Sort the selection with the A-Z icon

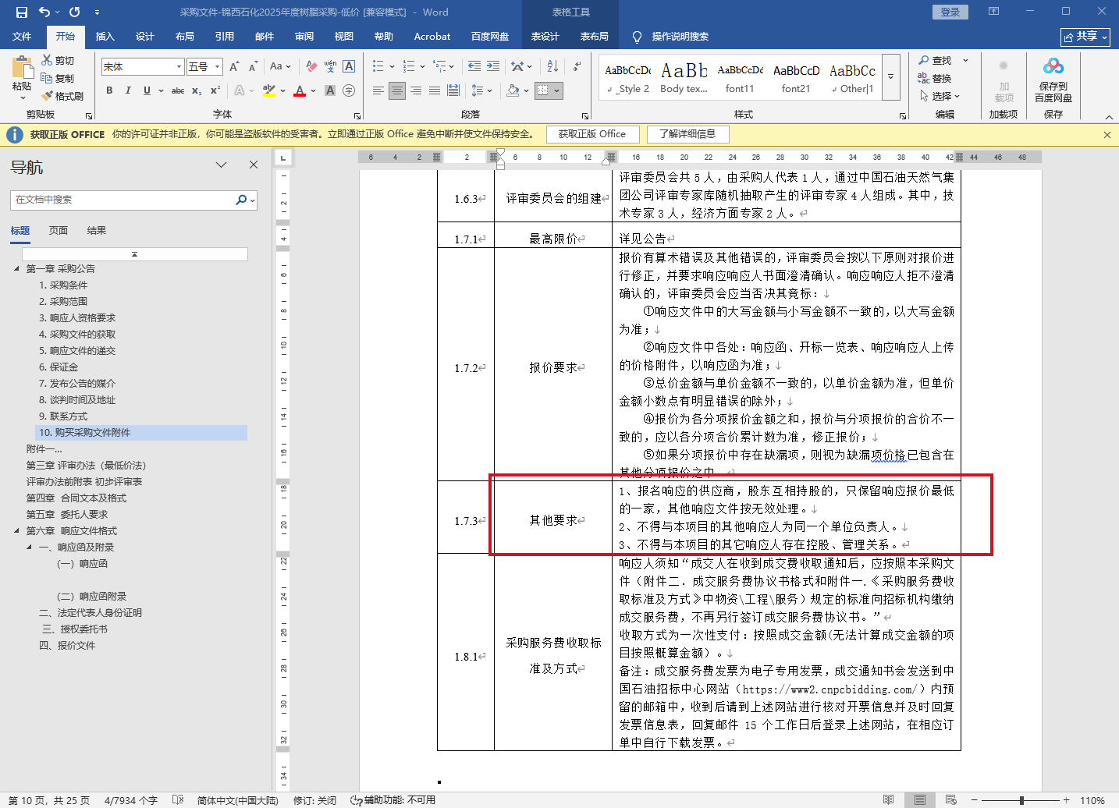[x=553, y=66]
